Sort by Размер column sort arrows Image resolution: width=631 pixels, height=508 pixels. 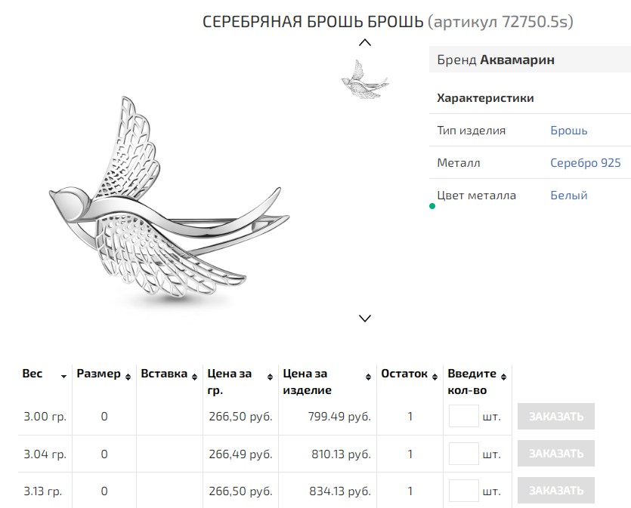click(x=128, y=376)
